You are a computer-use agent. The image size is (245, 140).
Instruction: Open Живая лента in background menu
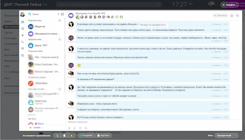(x=11, y=16)
